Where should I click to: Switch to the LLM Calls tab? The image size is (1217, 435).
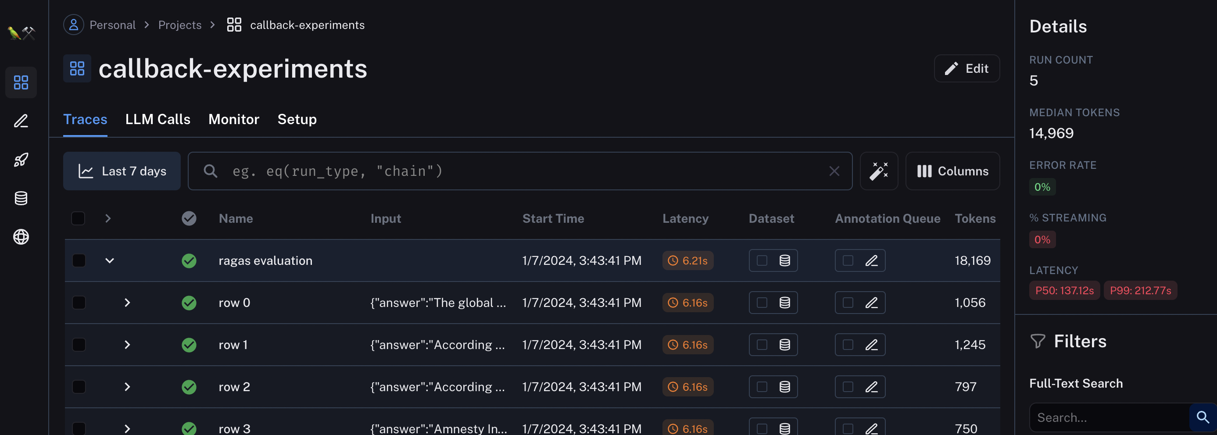tap(157, 120)
